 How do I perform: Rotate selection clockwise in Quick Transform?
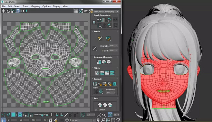[109, 25]
